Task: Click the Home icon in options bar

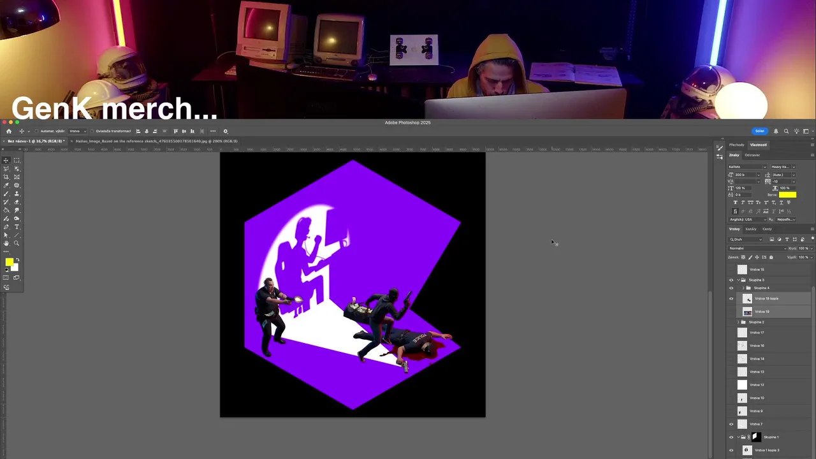Action: pyautogui.click(x=9, y=131)
